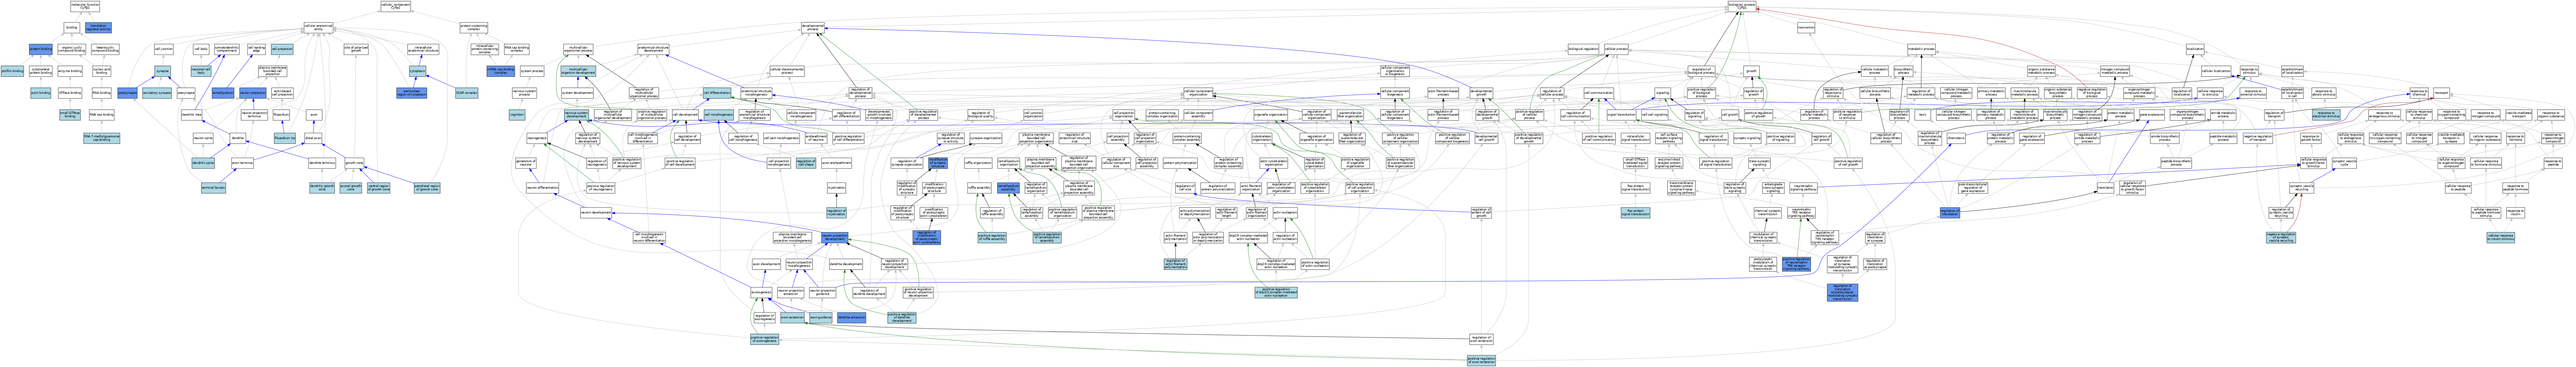
Task: Select the 'cell leading edge' node
Action: pyautogui.click(x=257, y=49)
